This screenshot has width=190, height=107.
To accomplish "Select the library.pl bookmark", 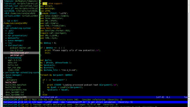I will click(x=21, y=4).
